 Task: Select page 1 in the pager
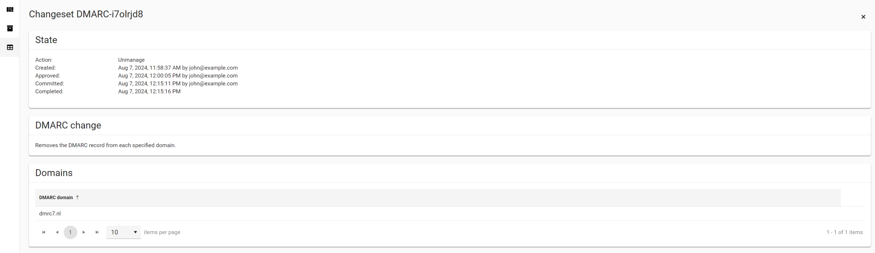(x=70, y=232)
